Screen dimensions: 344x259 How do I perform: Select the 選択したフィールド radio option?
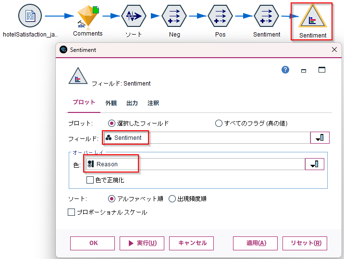[111, 123]
